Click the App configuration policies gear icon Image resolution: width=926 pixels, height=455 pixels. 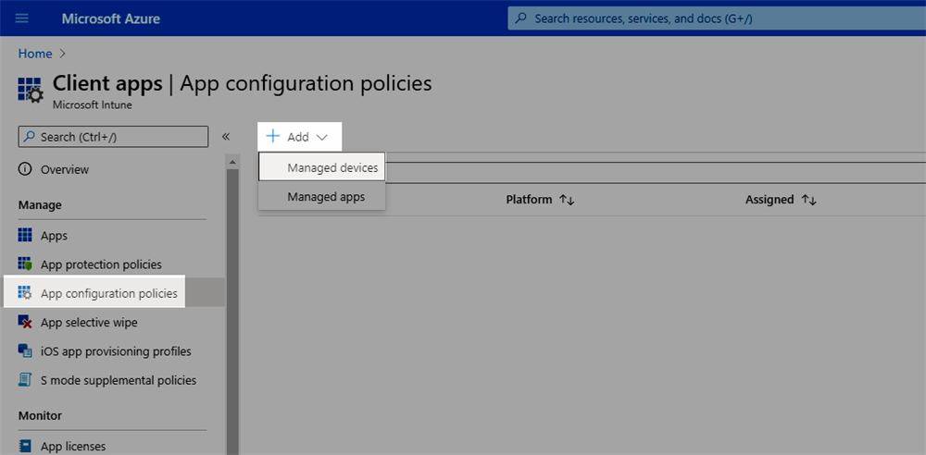[25, 293]
